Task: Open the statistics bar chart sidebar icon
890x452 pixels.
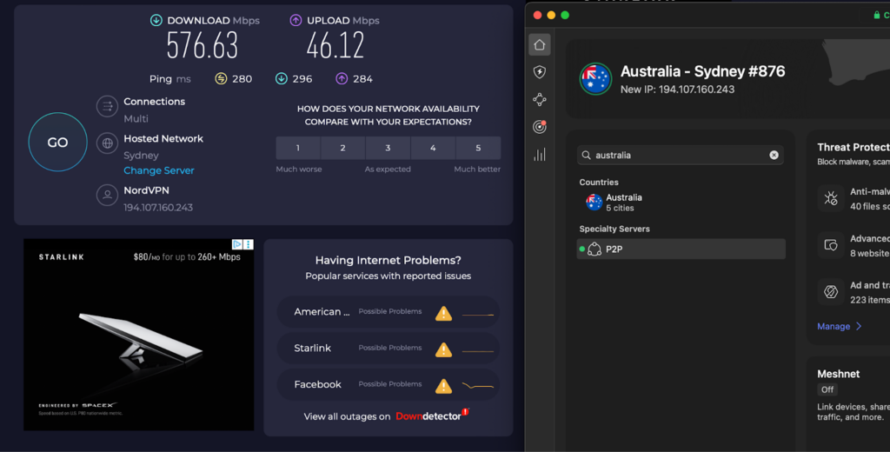Action: point(539,155)
